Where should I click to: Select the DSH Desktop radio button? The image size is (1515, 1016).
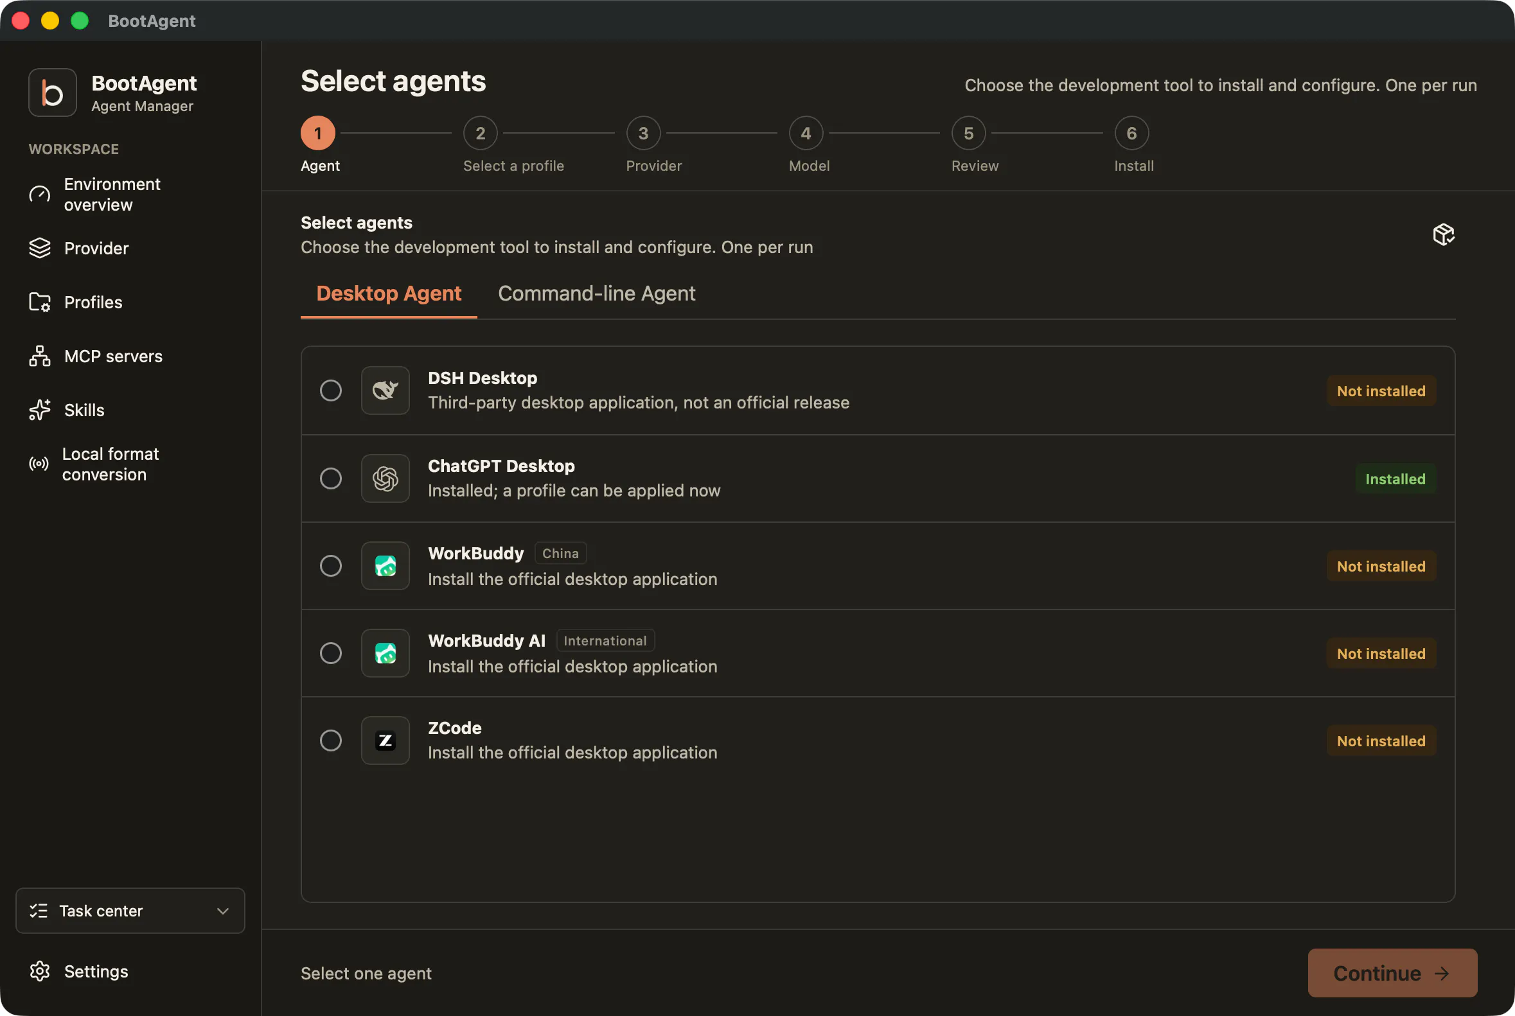click(331, 390)
